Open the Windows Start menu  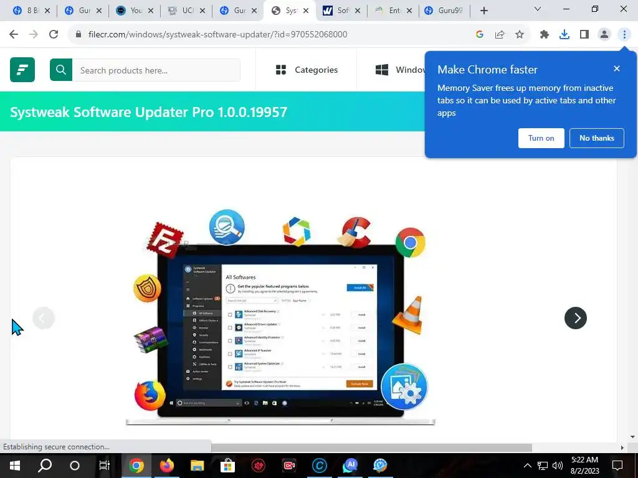15,466
